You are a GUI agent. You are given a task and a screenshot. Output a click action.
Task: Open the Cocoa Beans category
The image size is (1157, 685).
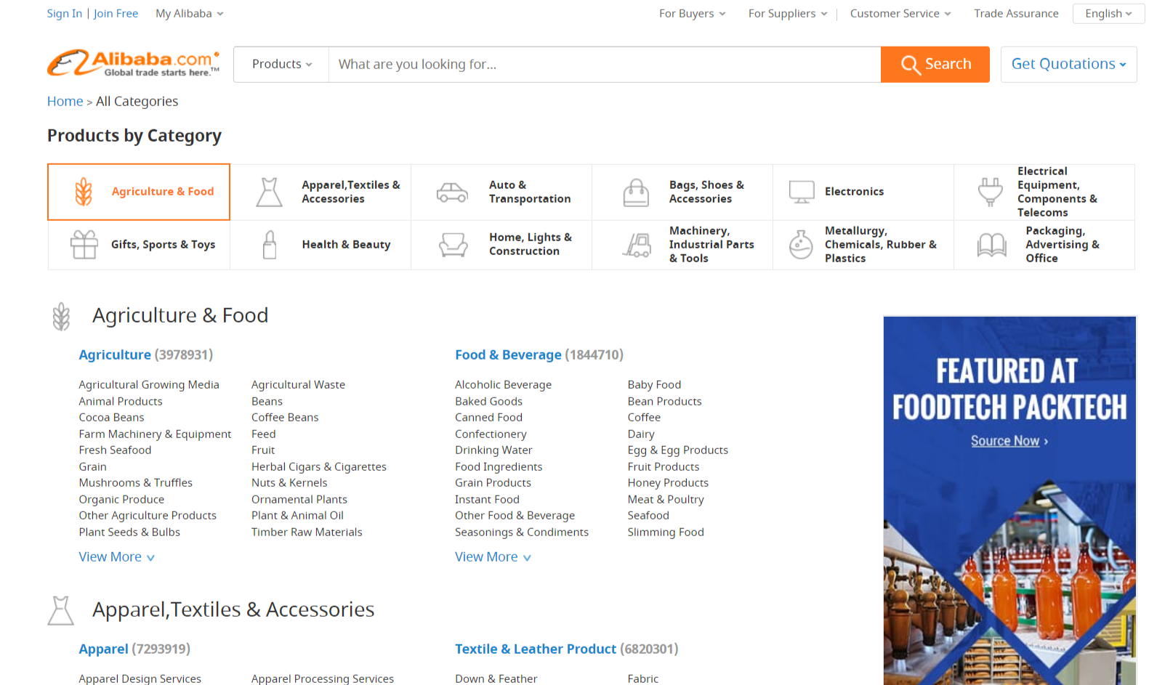tap(111, 418)
